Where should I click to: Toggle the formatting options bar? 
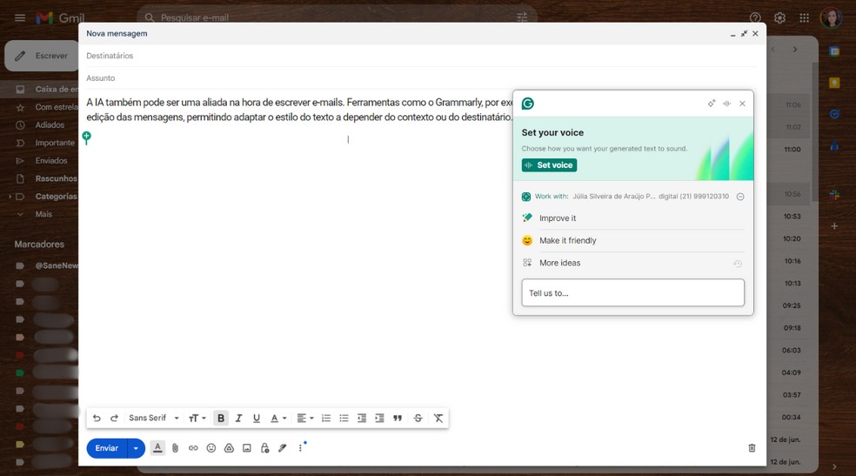pos(157,448)
